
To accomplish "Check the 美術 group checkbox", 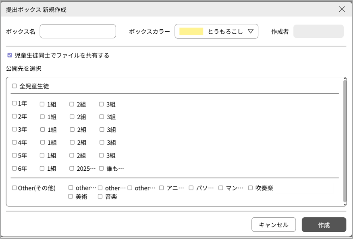I will [71, 196].
